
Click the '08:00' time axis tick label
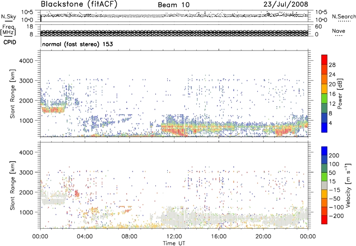coord(129,237)
